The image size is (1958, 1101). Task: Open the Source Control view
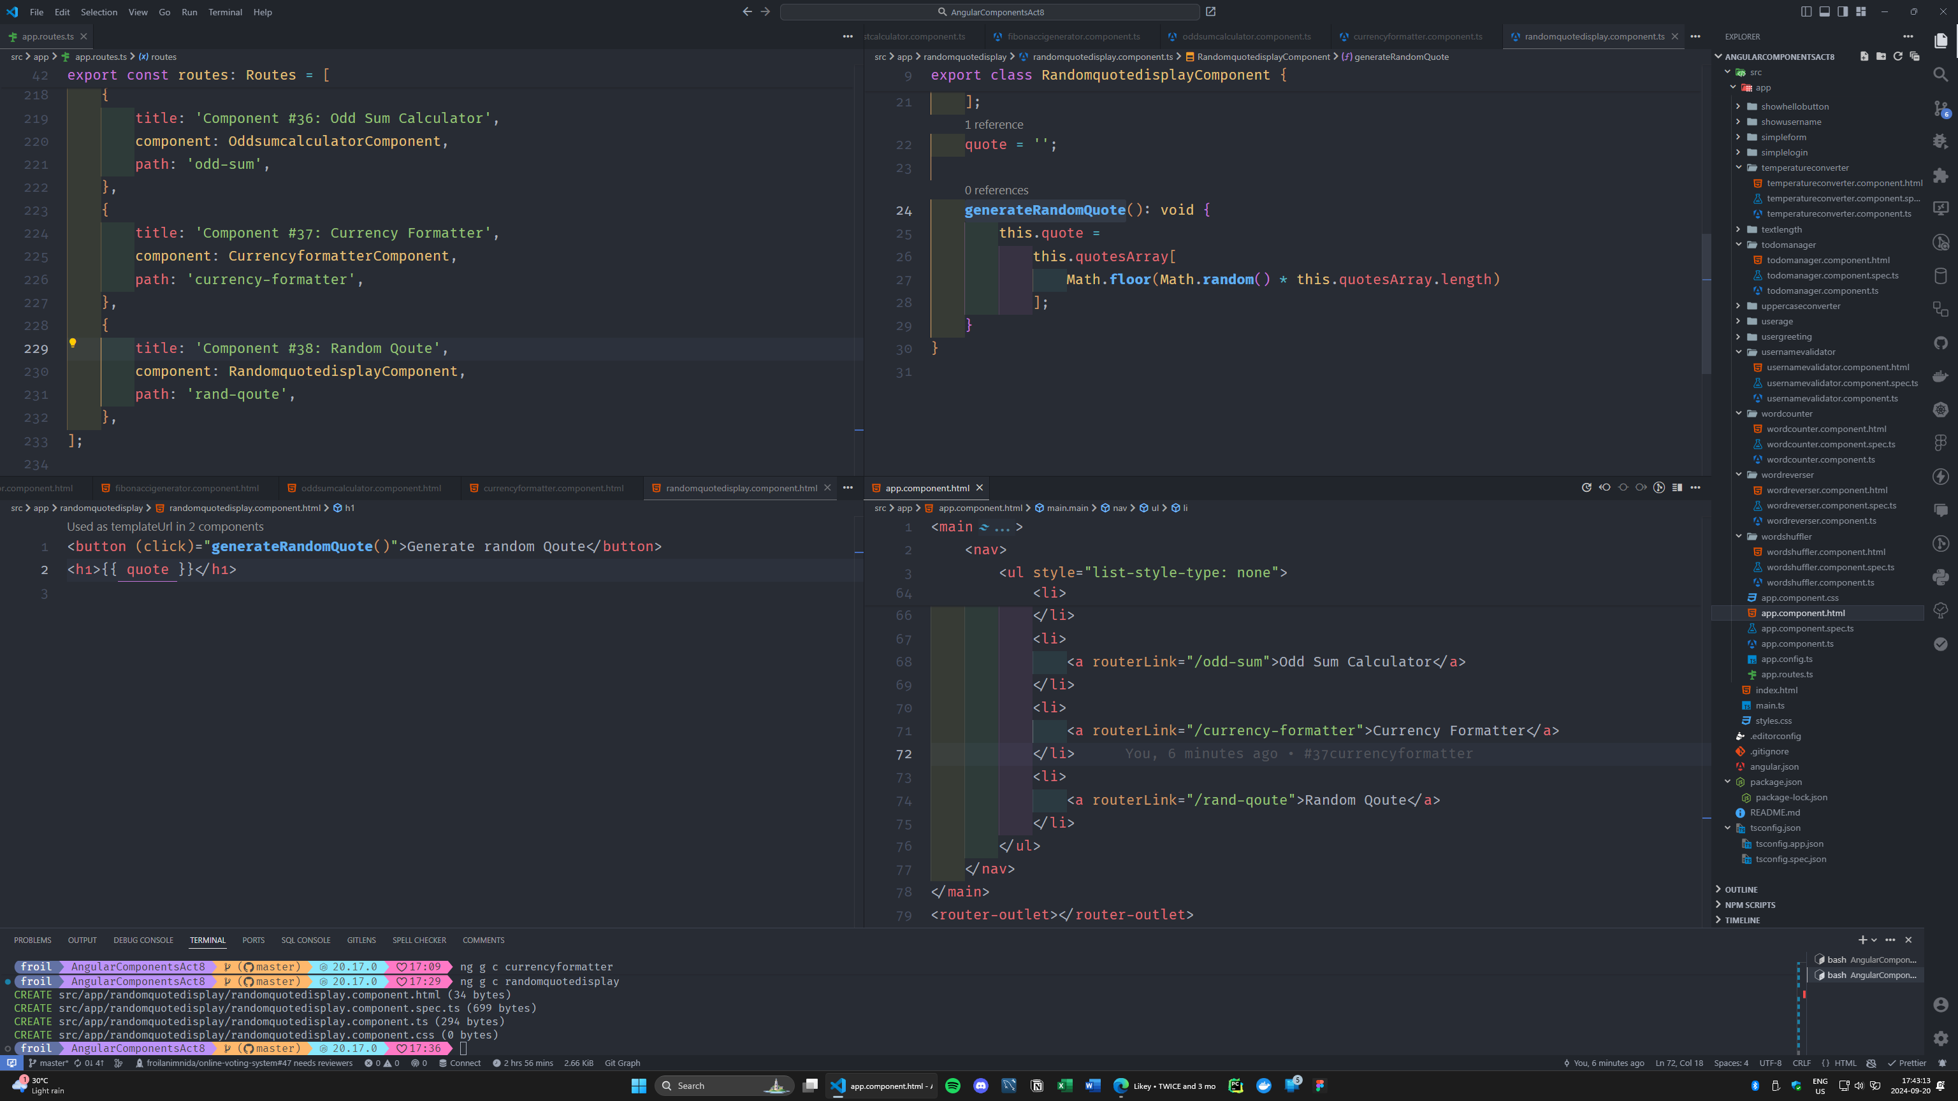coord(1941,109)
